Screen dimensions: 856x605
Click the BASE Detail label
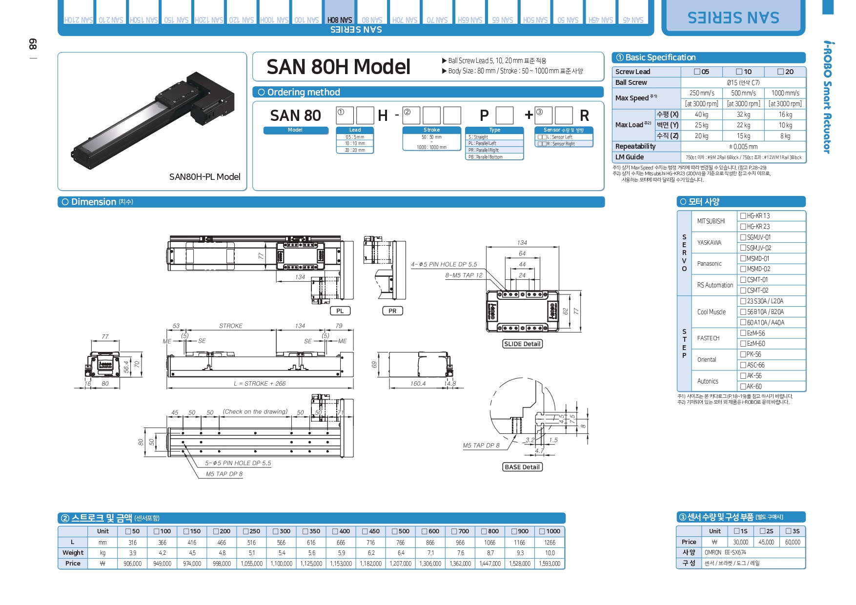[x=522, y=467]
